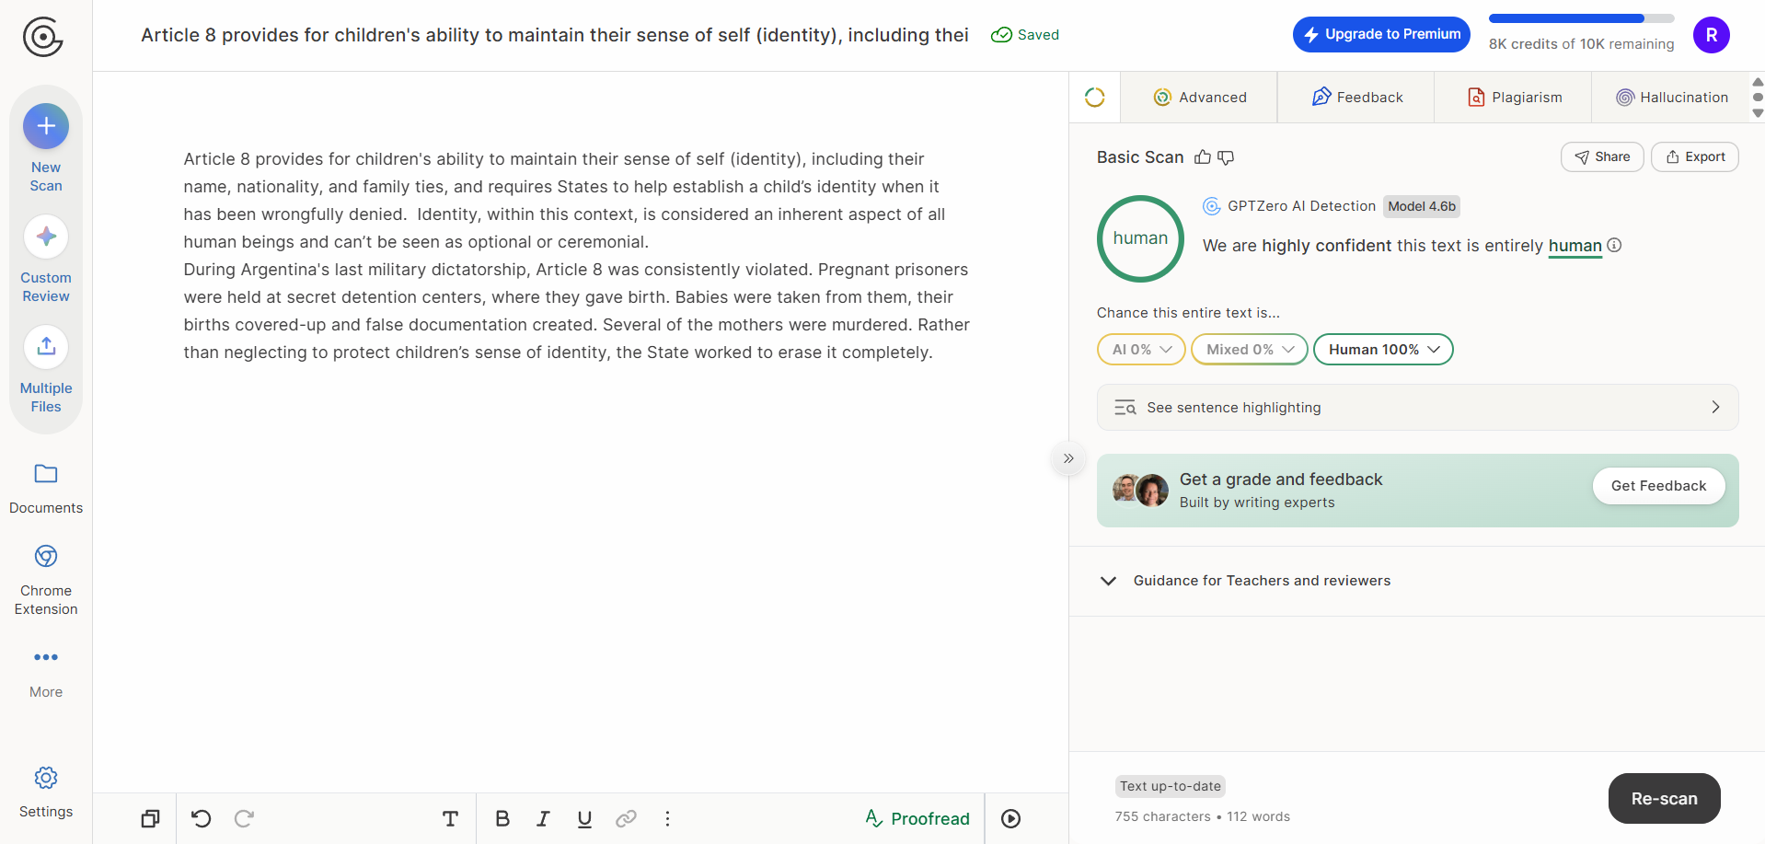Switch to the Advanced tab
This screenshot has height=844, width=1765.
tap(1200, 98)
